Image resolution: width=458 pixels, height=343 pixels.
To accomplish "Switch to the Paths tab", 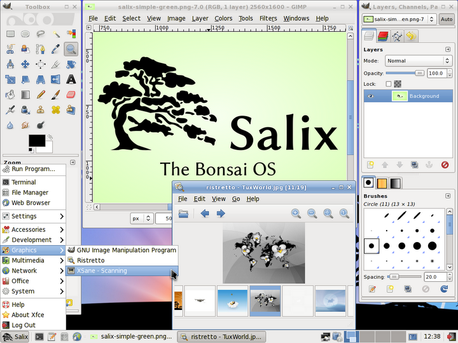I will (397, 36).
